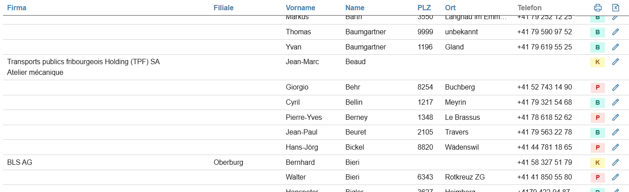Image resolution: width=629 pixels, height=192 pixels.
Task: Sort contacts by the Name header
Action: click(x=355, y=8)
